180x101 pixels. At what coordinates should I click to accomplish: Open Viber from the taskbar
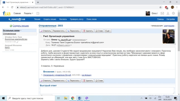click(x=87, y=98)
